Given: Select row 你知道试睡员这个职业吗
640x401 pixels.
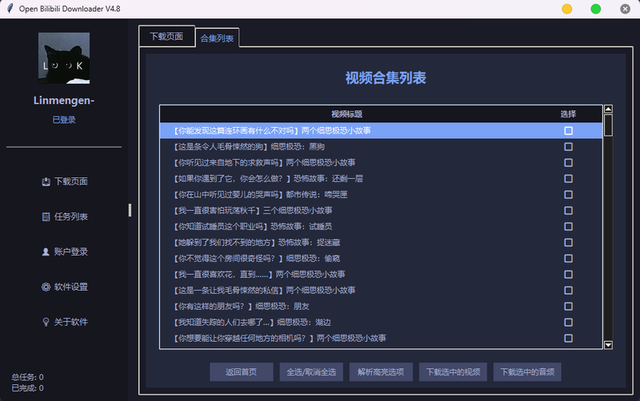Looking at the screenshot, I should [x=381, y=226].
